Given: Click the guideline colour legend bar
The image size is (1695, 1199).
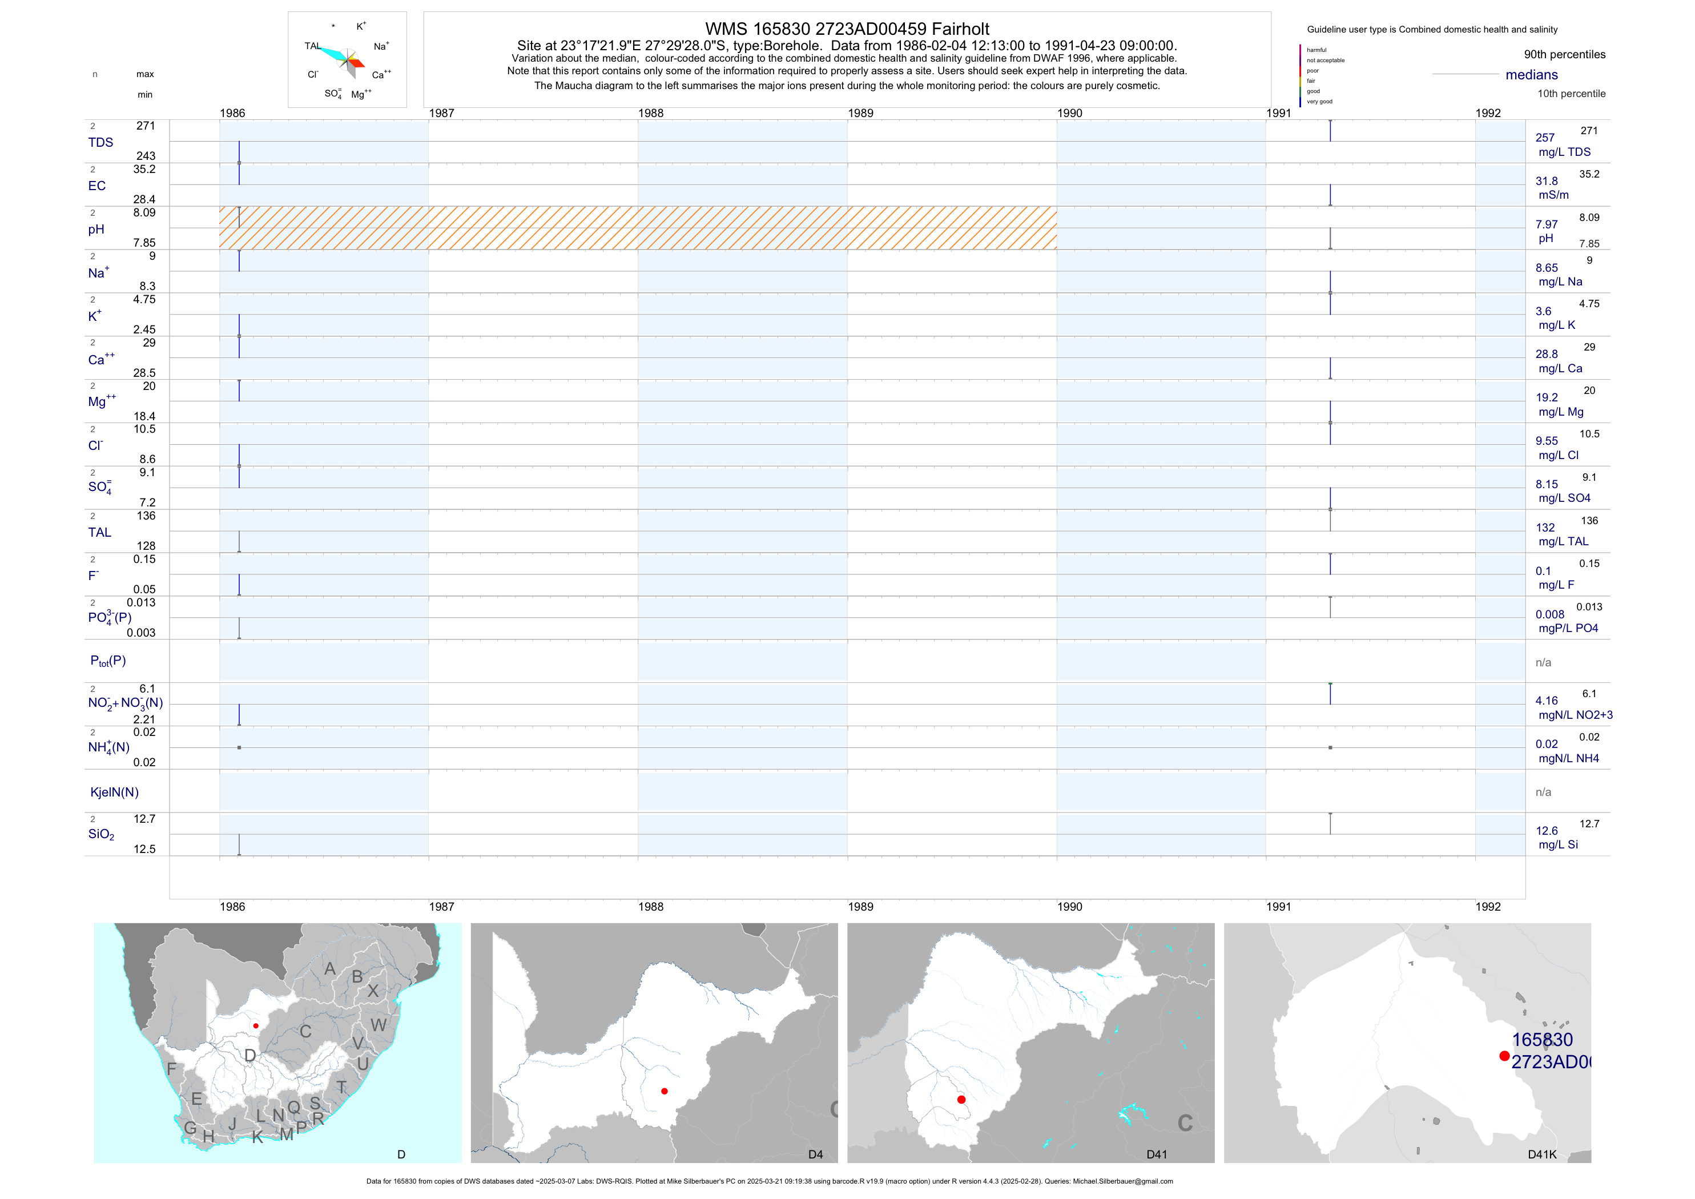Looking at the screenshot, I should [x=1300, y=75].
